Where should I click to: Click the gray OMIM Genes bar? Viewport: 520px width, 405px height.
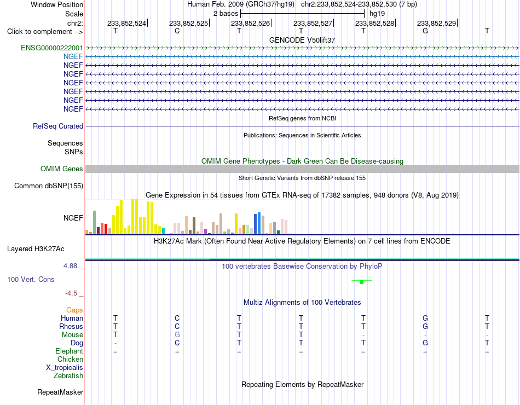[302, 169]
